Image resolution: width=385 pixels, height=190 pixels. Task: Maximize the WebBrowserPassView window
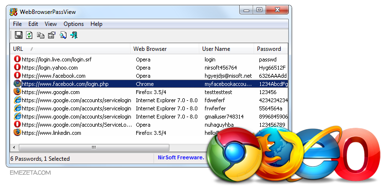coord(259,10)
